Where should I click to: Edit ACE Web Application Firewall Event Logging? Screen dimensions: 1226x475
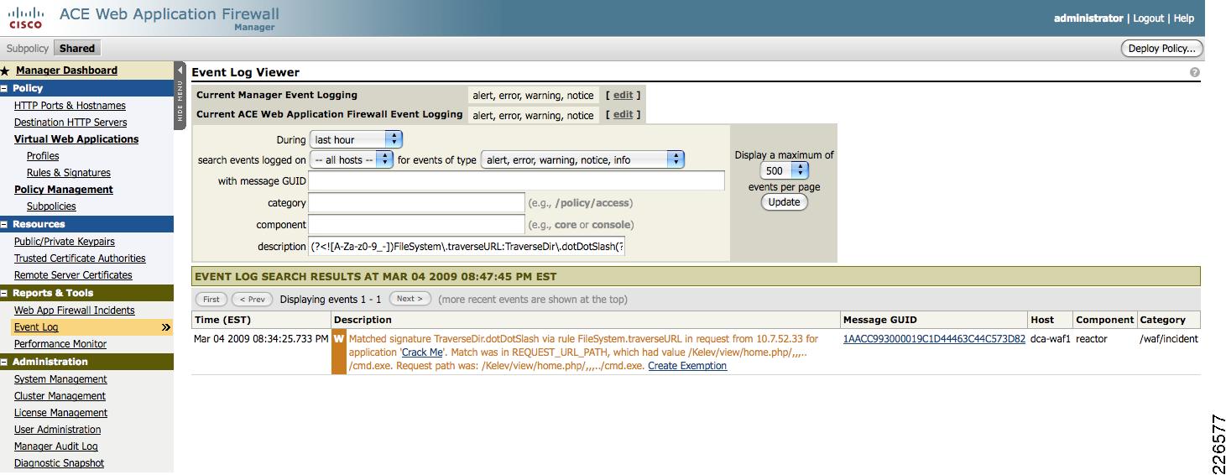tap(623, 115)
